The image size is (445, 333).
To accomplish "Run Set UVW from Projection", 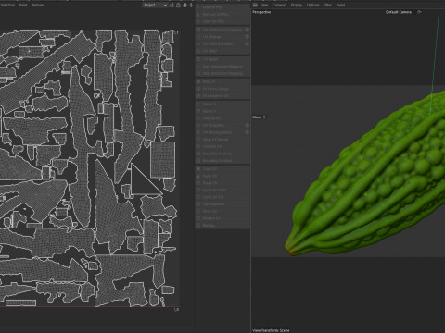I will [222, 30].
